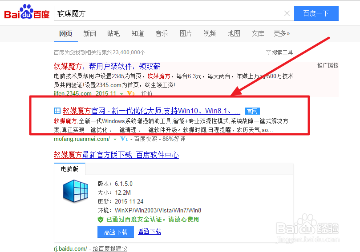
Task: Click the 推广链接 label
Action: (x=328, y=66)
